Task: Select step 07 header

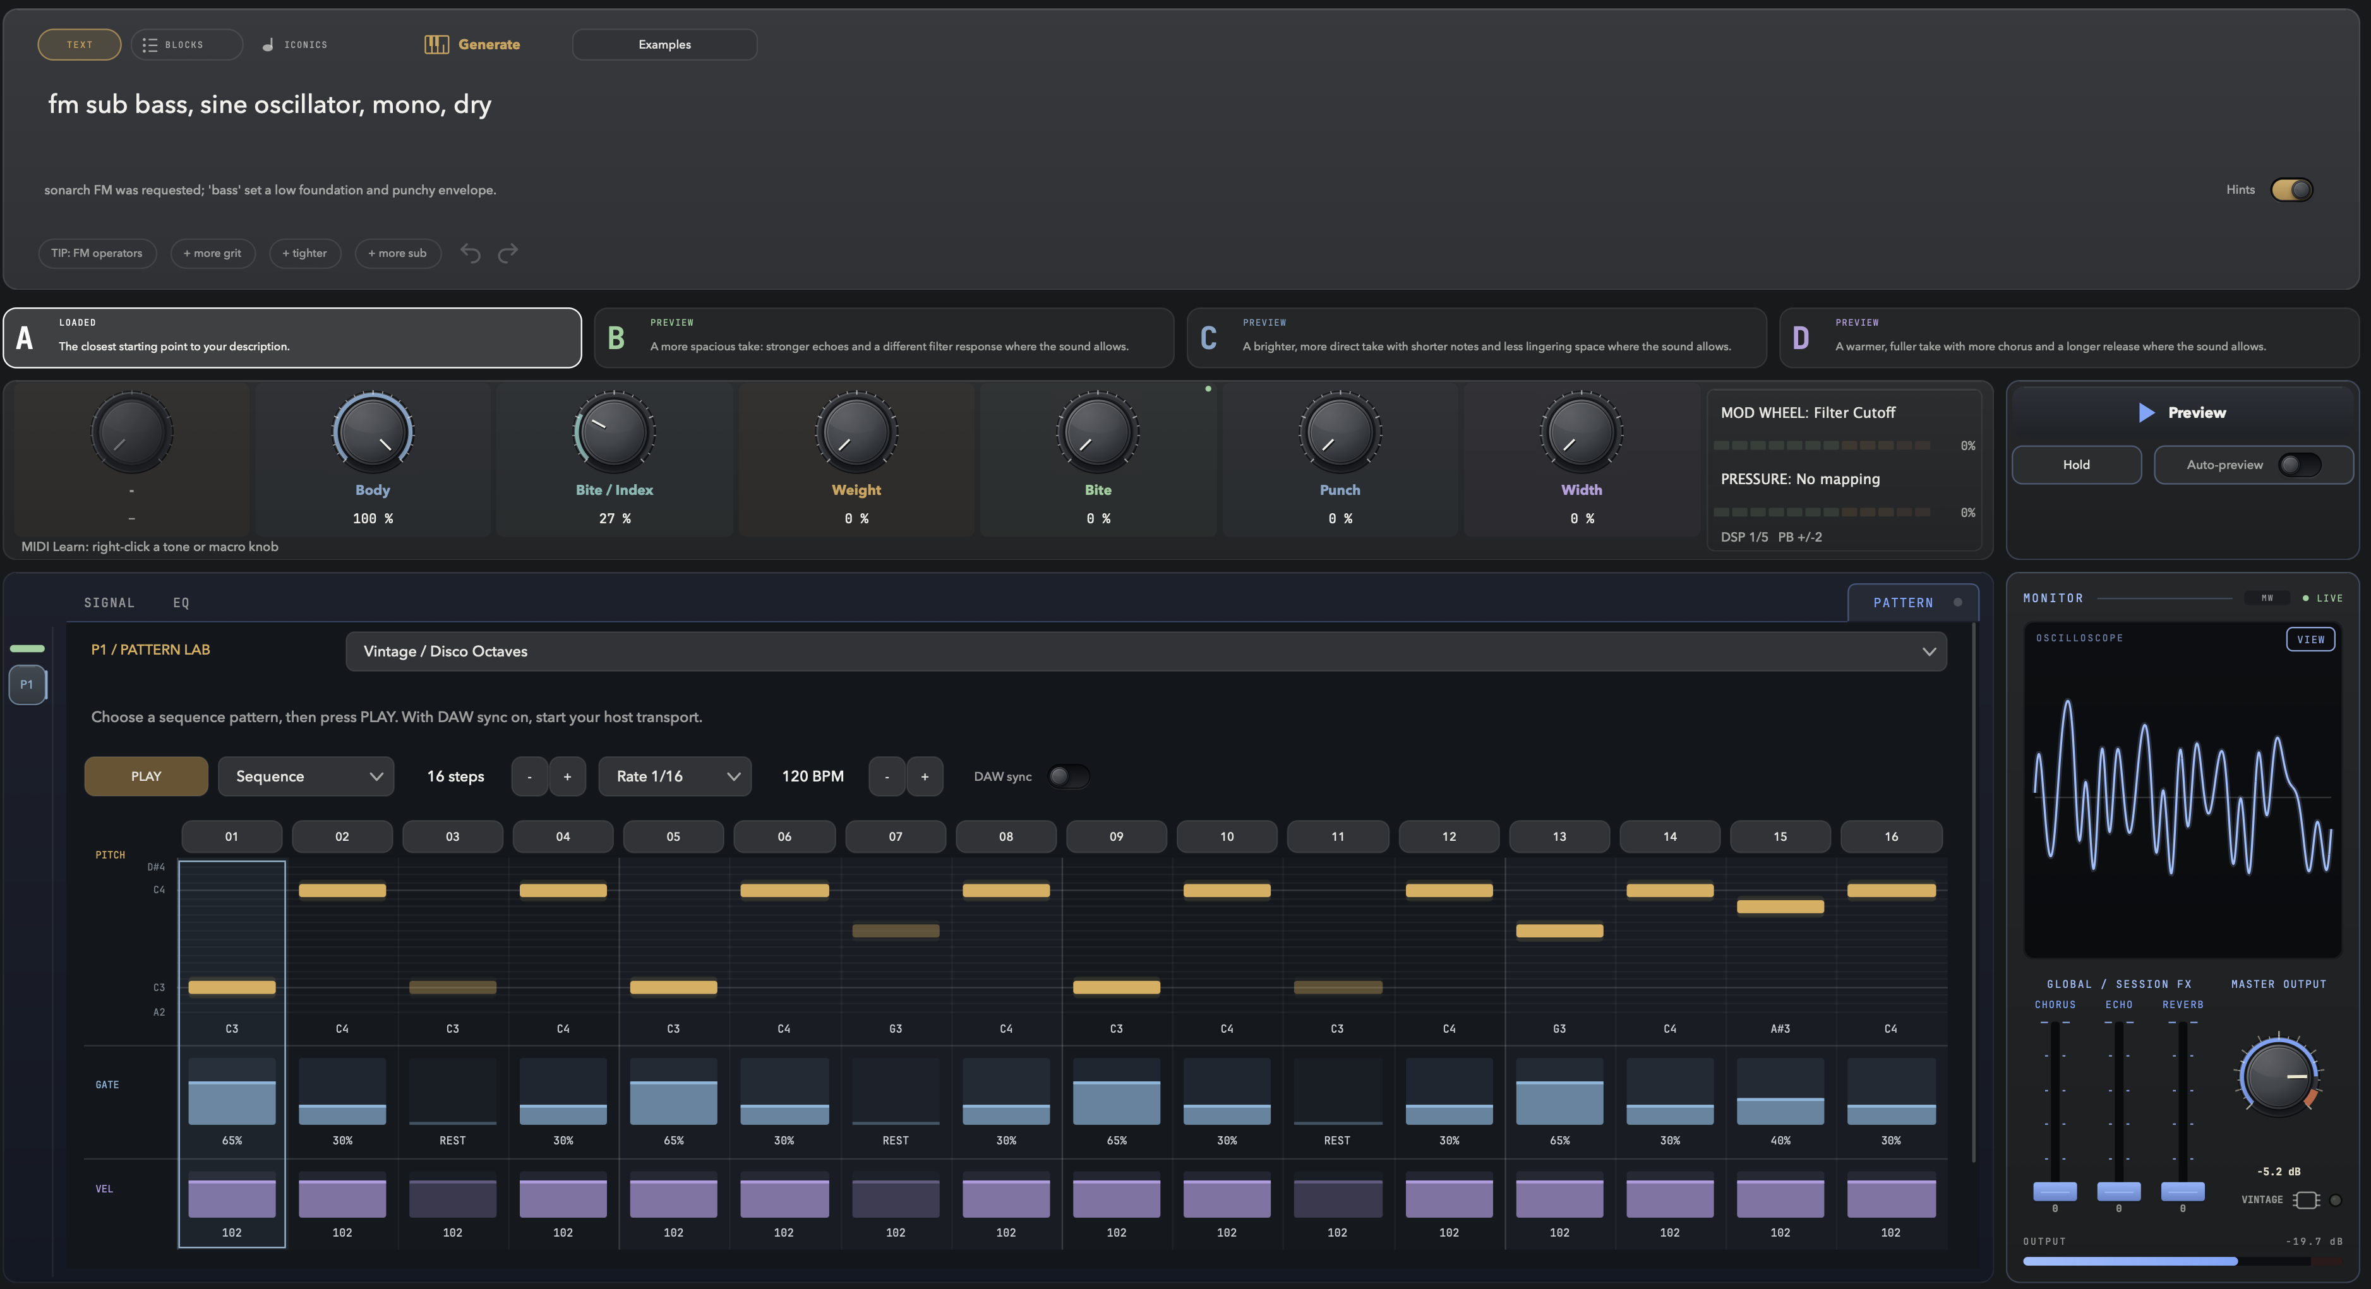Action: click(x=894, y=836)
